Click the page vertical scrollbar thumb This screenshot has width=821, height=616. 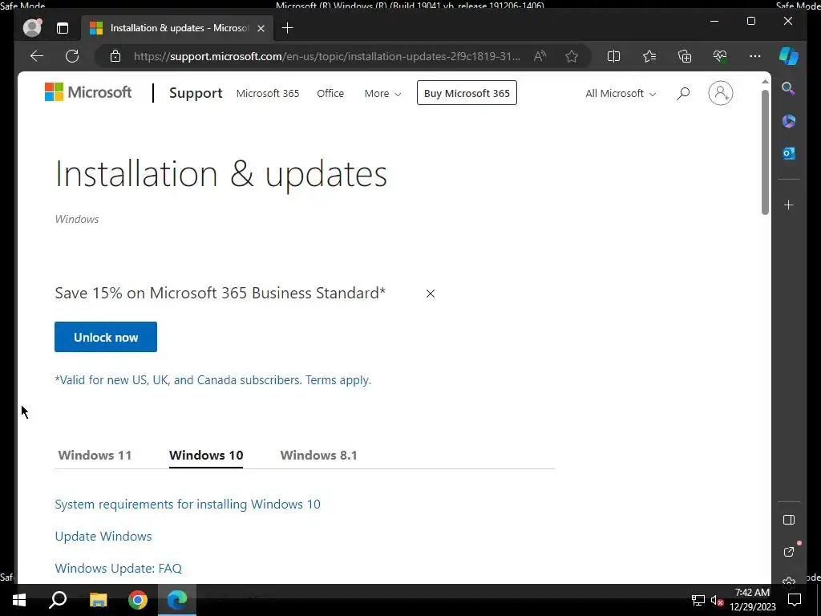click(765, 152)
